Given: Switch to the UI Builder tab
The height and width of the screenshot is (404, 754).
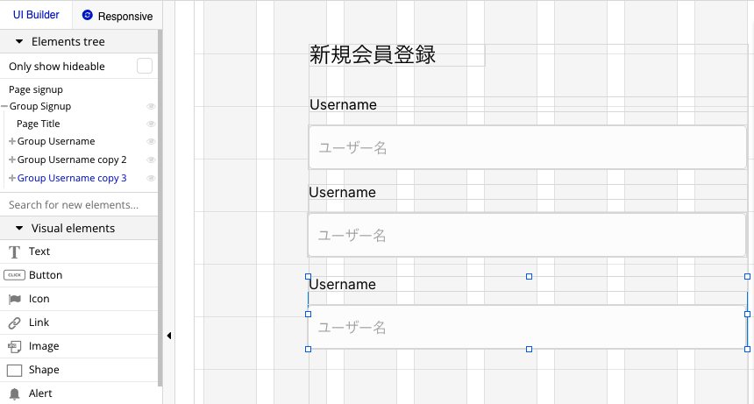Looking at the screenshot, I should tap(36, 15).
